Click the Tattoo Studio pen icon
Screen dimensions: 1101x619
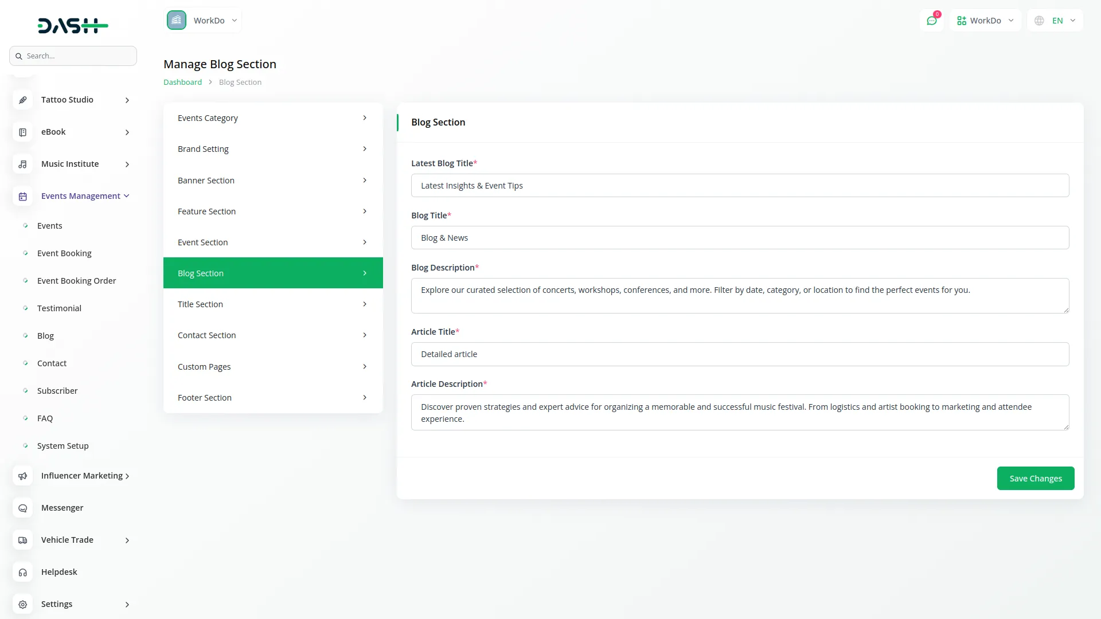22,100
